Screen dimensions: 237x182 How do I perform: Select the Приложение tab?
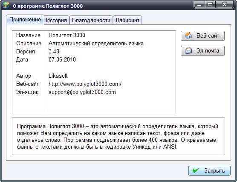point(25,20)
